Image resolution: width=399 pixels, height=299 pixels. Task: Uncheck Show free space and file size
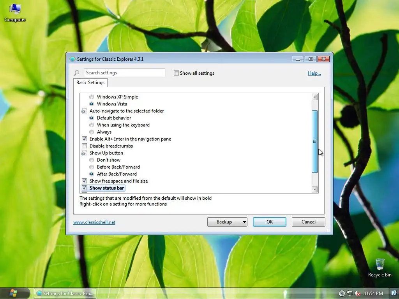(84, 181)
